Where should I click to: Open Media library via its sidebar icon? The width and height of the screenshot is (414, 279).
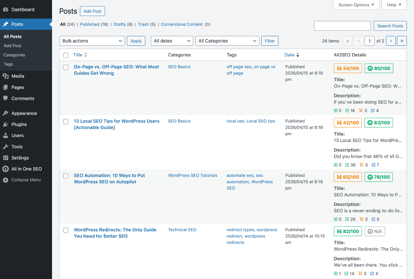point(6,76)
